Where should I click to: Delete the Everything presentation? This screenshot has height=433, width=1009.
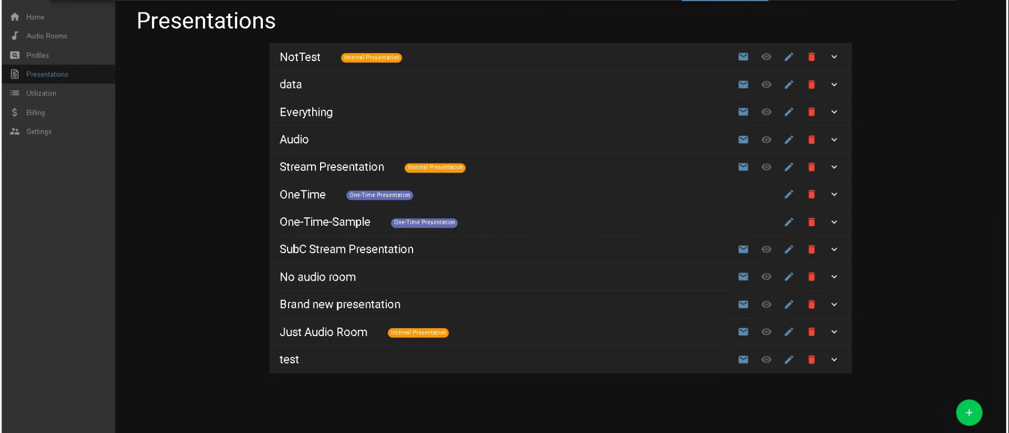[x=811, y=112]
